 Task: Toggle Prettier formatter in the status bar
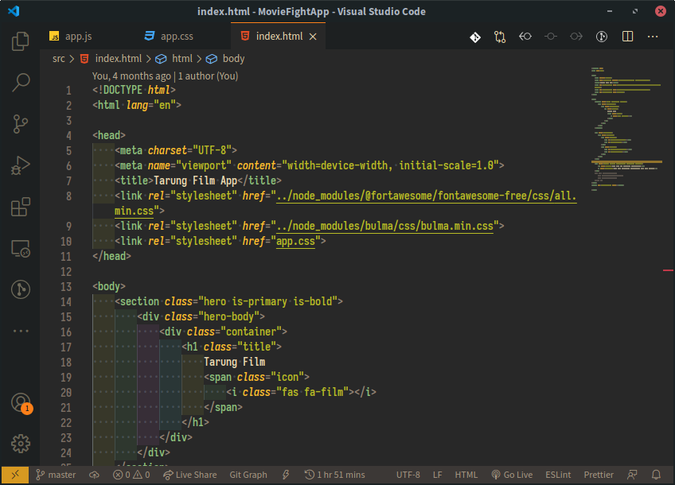(598, 475)
